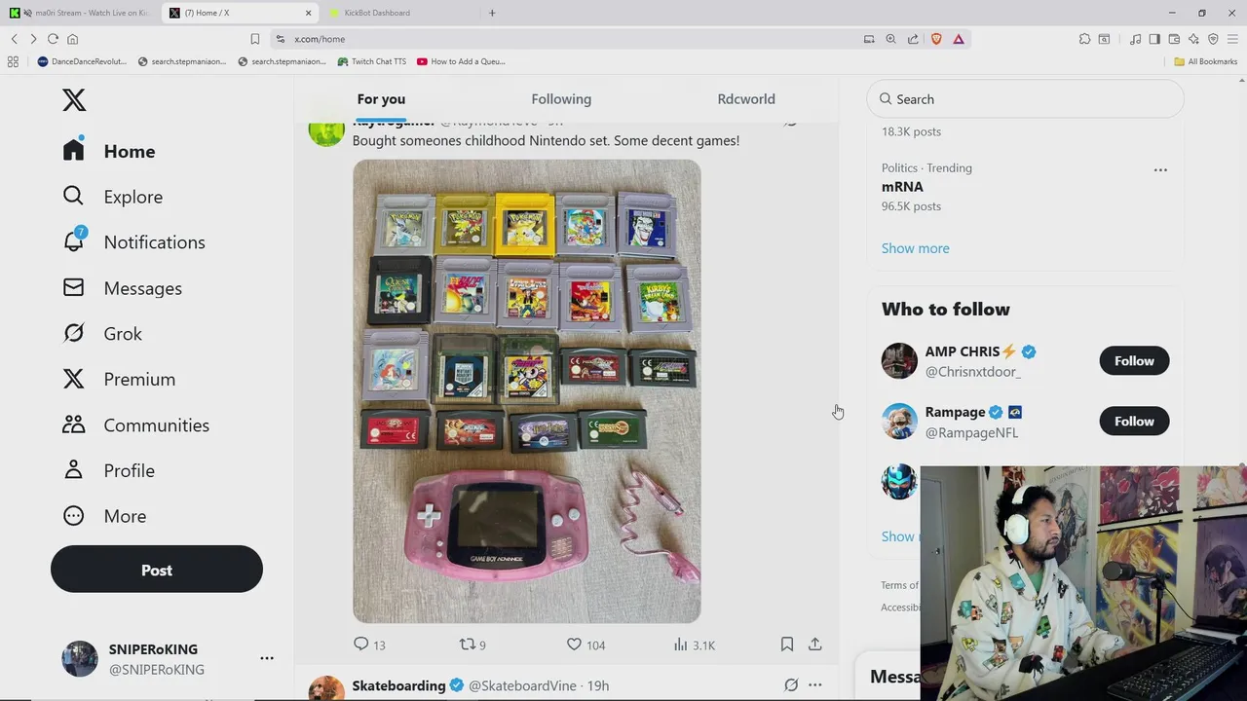Follow Rampage

coord(1134,422)
